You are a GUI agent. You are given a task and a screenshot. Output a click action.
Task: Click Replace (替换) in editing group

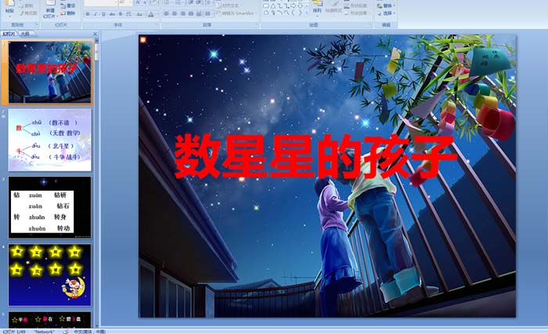[385, 6]
